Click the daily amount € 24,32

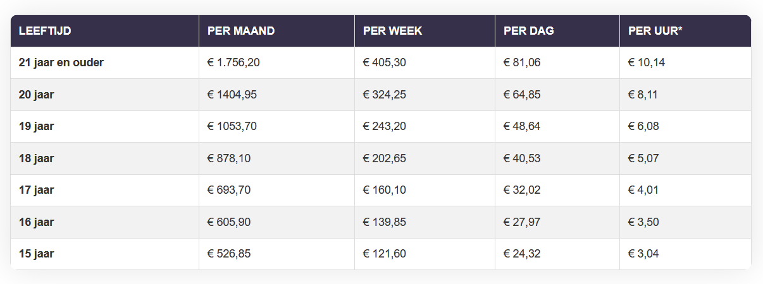(x=522, y=254)
